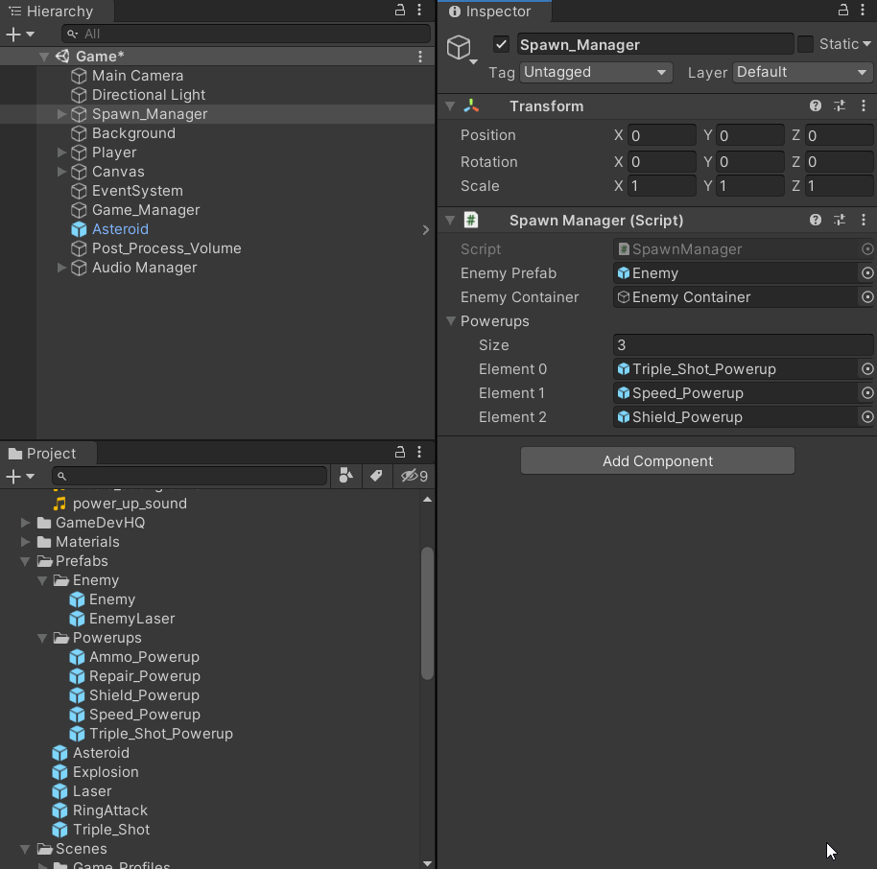Screen dimensions: 877x869
Task: Click the Hierarchy panel lock icon
Action: click(x=400, y=10)
